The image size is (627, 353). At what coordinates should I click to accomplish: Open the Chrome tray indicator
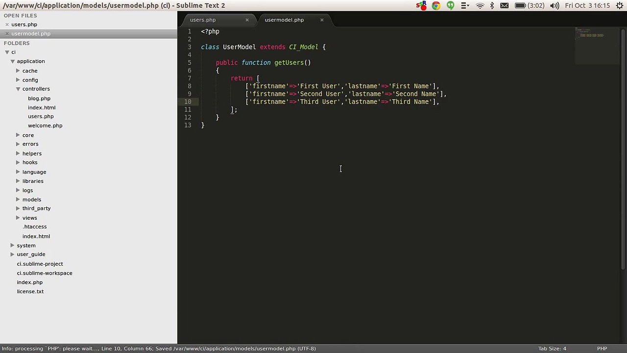pyautogui.click(x=435, y=6)
